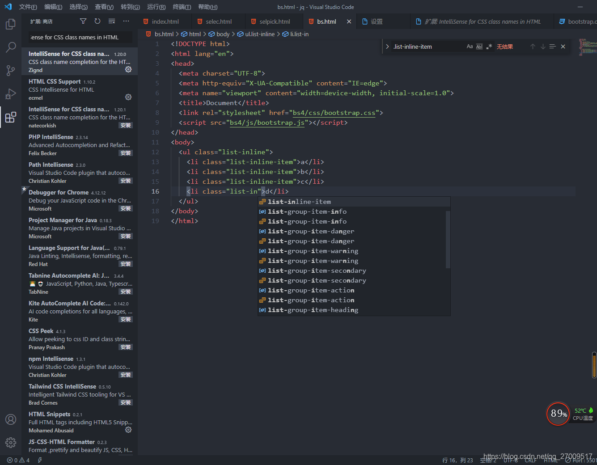Click the extensions marketplace search box
The width and height of the screenshot is (597, 465).
coord(80,37)
